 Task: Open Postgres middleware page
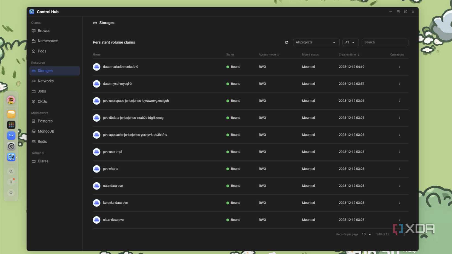tap(55, 121)
